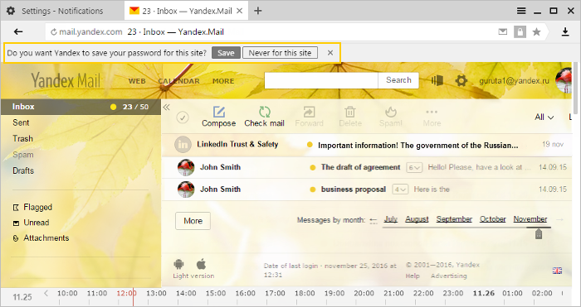Viewport: 581px width, 307px height.
Task: Jump to September messages link
Action: click(454, 219)
